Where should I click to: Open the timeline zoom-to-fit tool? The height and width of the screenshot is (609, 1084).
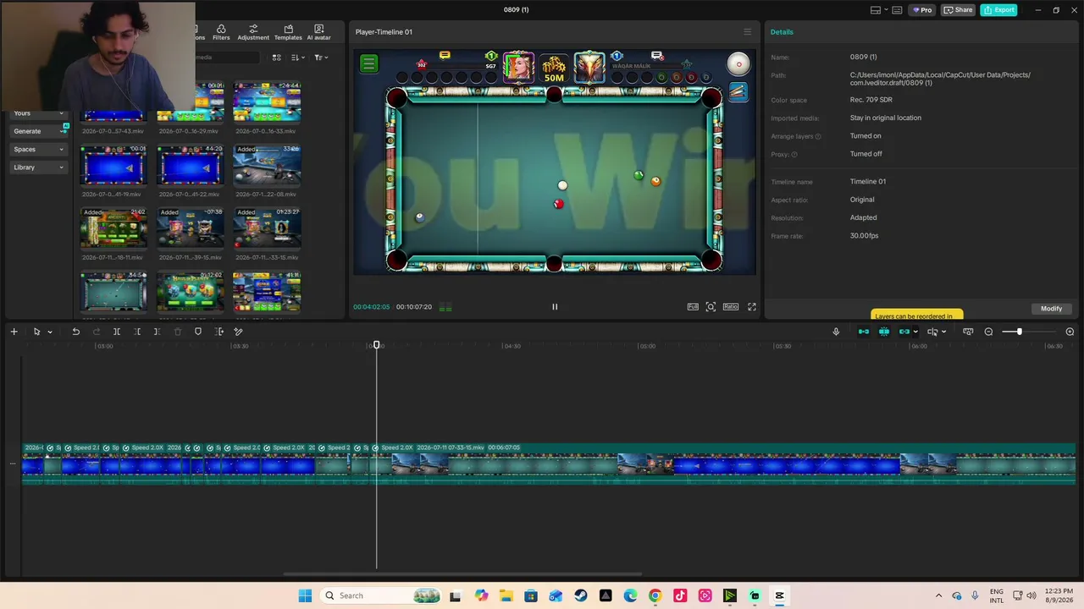(x=968, y=332)
